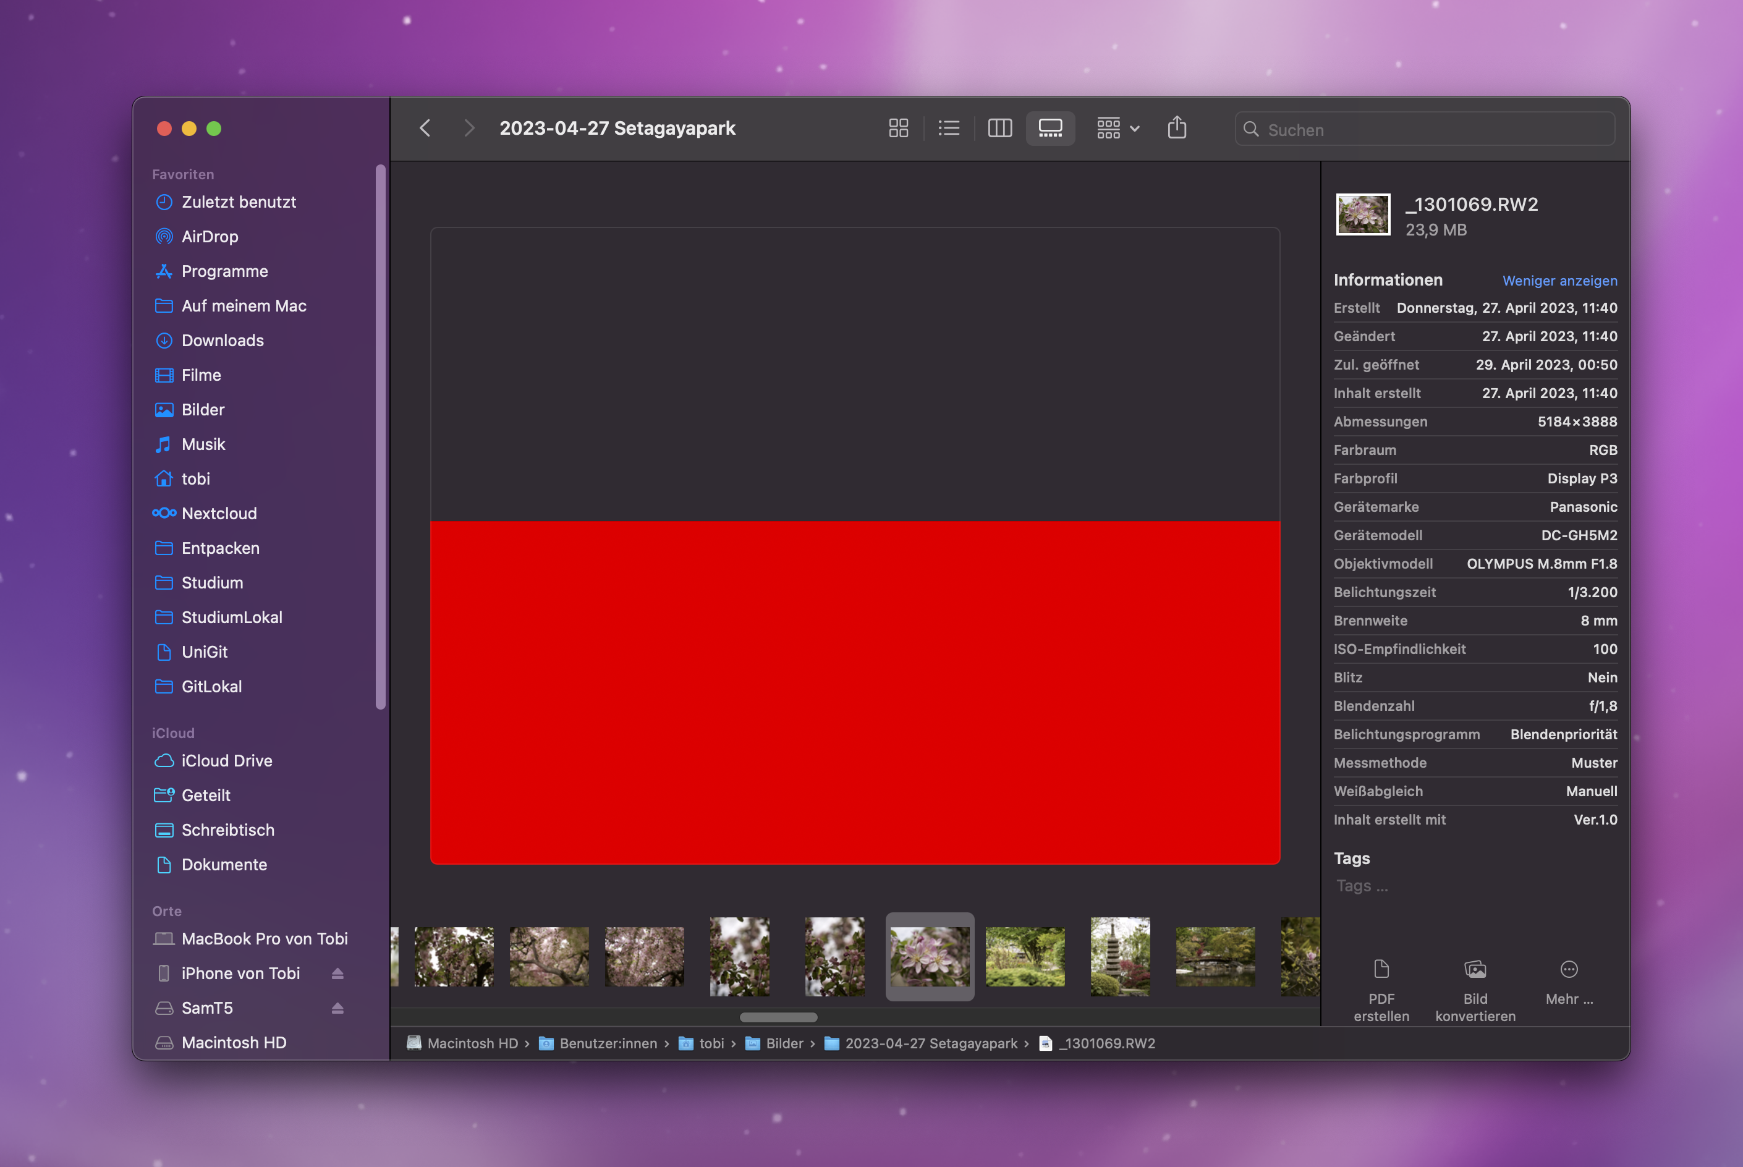Click the PDF erstellen action
This screenshot has width=1743, height=1167.
coord(1381,991)
